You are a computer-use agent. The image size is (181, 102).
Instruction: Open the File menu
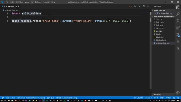pos(7,2)
